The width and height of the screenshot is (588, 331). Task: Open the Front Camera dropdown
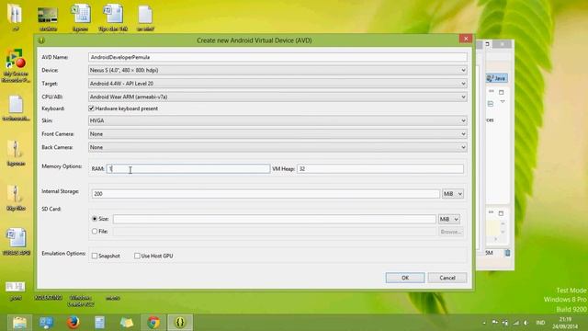277,134
